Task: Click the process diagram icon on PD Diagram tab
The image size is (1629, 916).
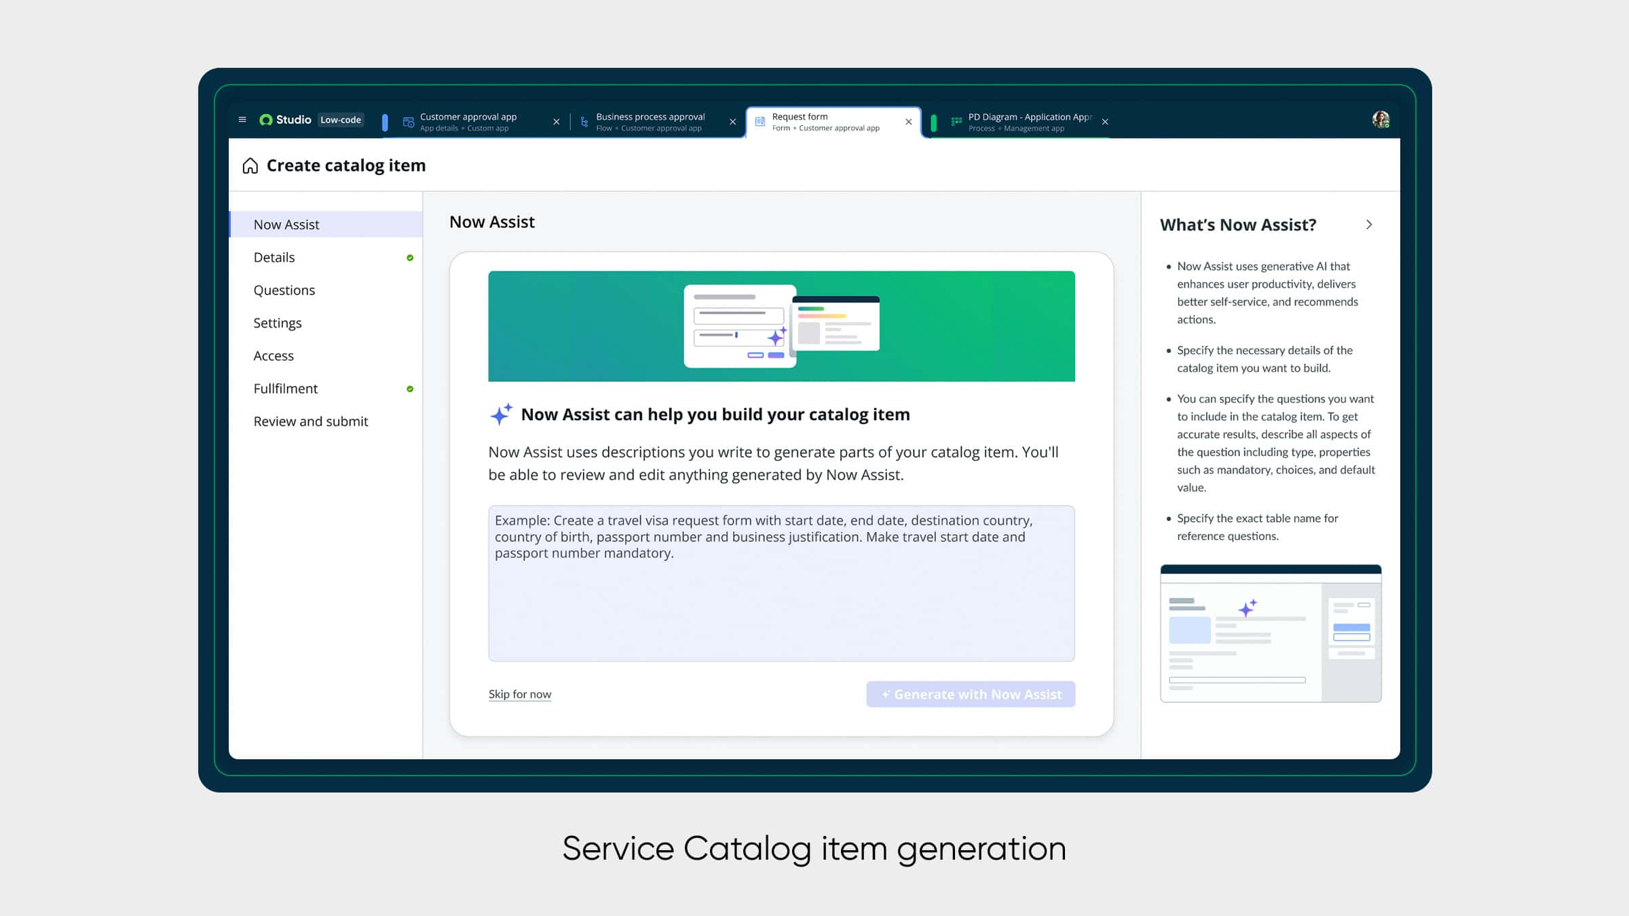Action: click(x=956, y=121)
